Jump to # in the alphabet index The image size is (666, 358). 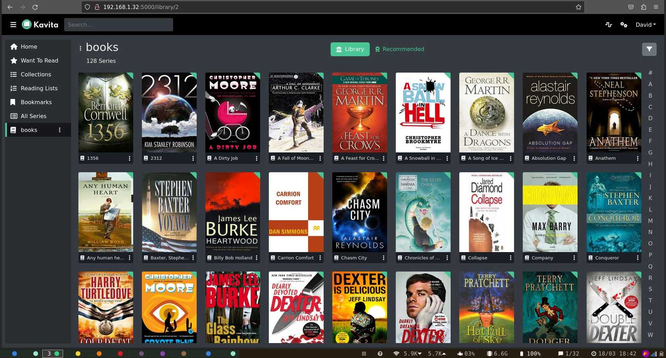pos(650,73)
